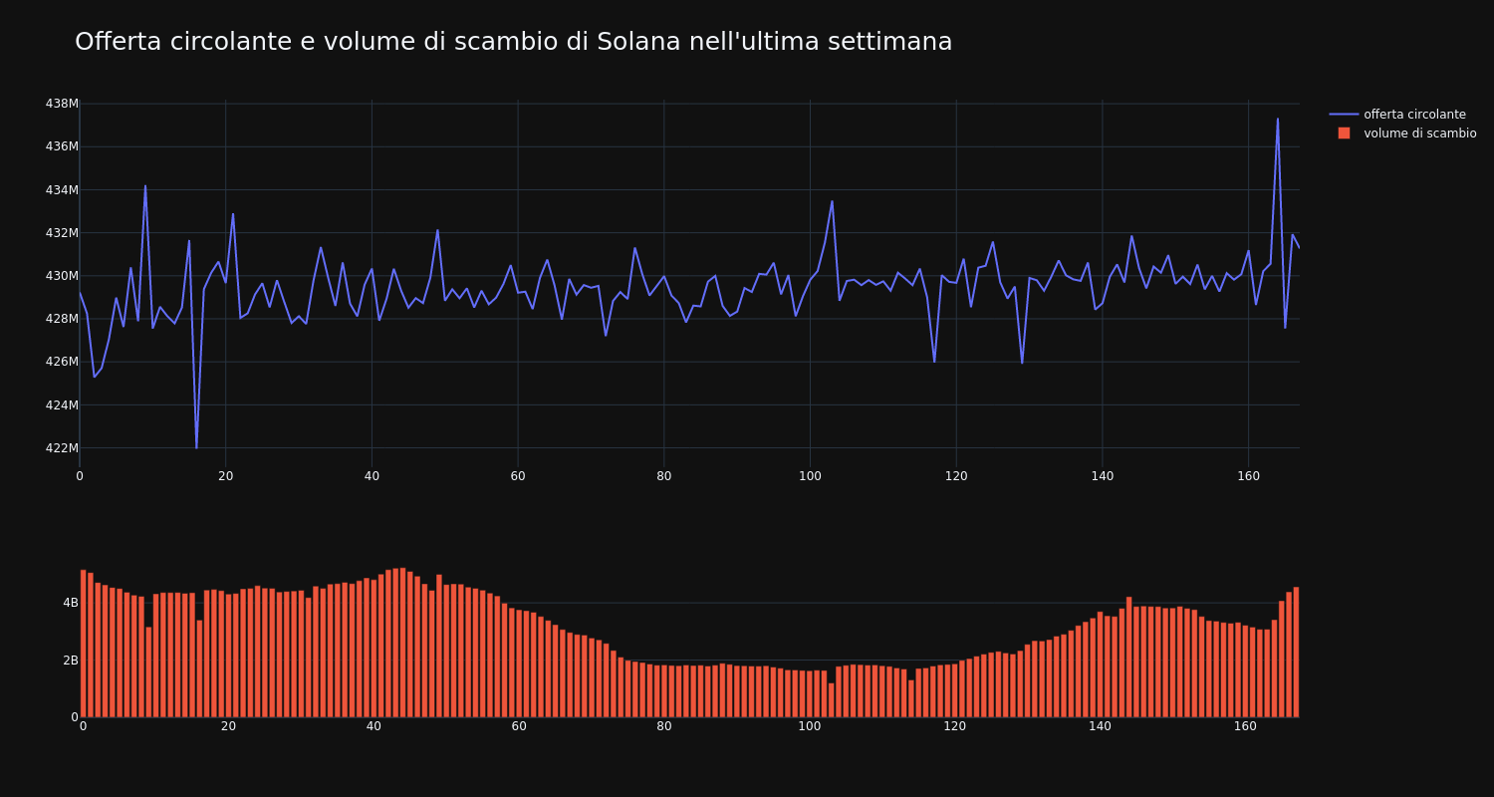Screen dimensions: 1494x797
Task: Click the chart title about Solana
Action: (513, 42)
